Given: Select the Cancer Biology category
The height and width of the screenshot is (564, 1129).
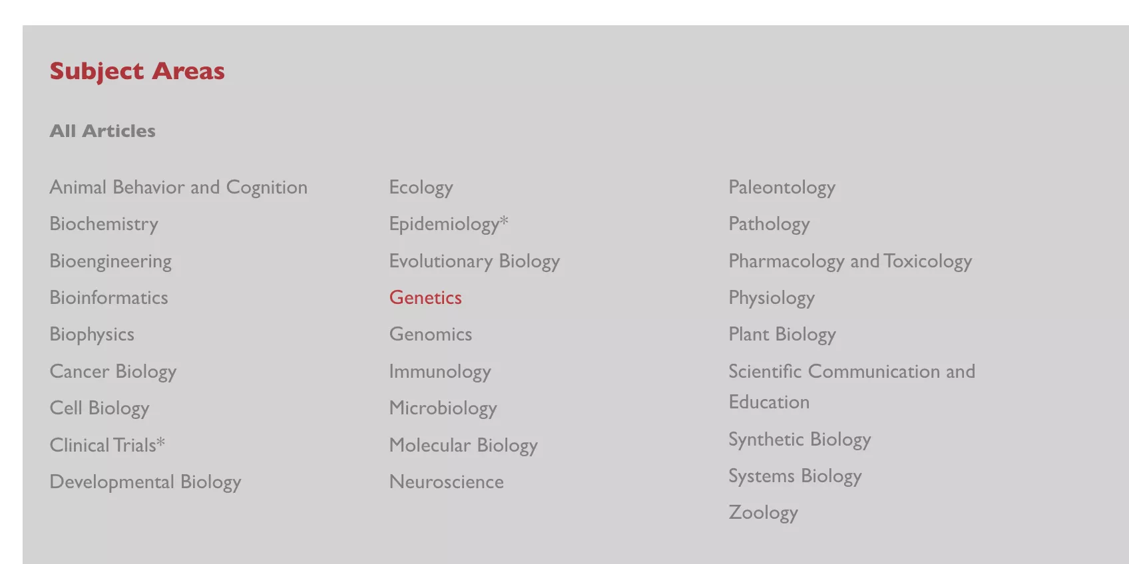Looking at the screenshot, I should tap(113, 372).
